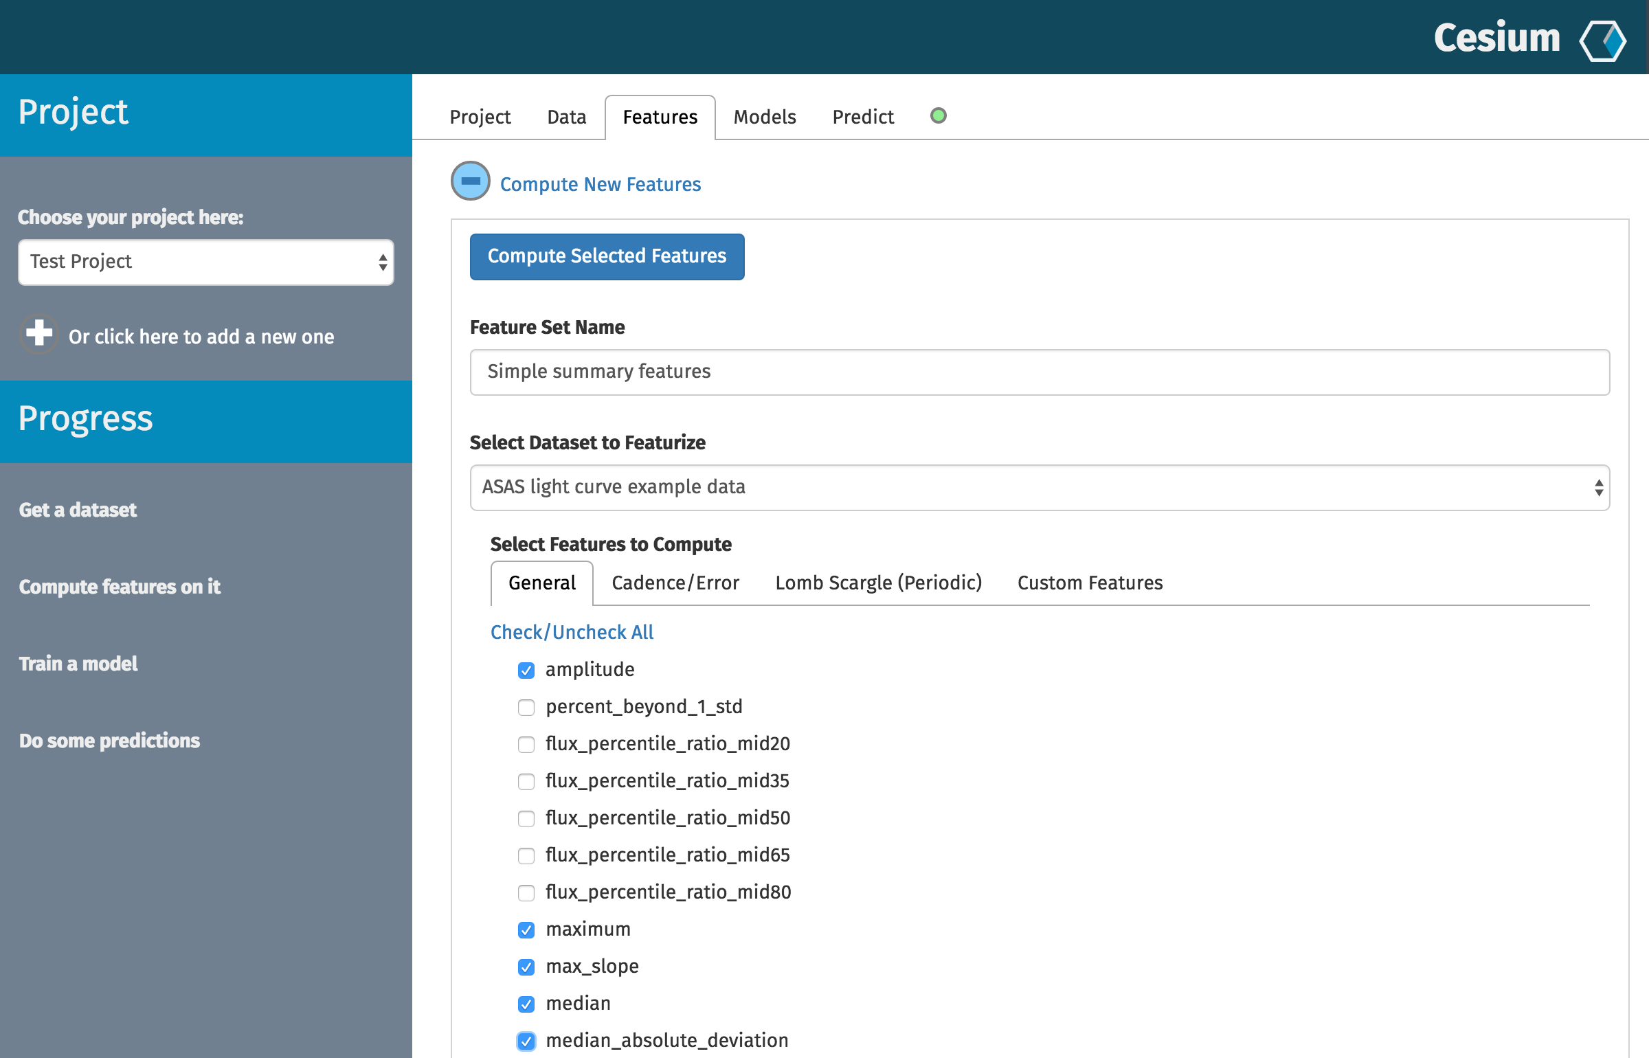Viewport: 1649px width, 1058px height.
Task: Open the Custom Features tab
Action: (1090, 583)
